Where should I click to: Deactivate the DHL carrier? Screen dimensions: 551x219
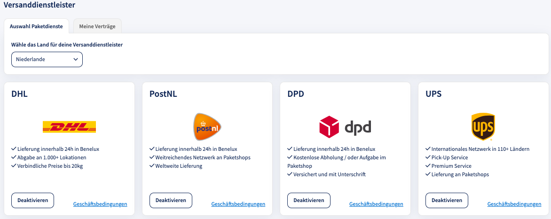click(33, 200)
